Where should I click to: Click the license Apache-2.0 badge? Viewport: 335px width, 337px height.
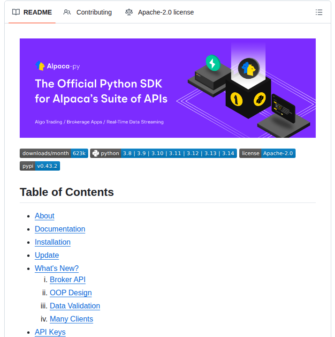pyautogui.click(x=267, y=153)
